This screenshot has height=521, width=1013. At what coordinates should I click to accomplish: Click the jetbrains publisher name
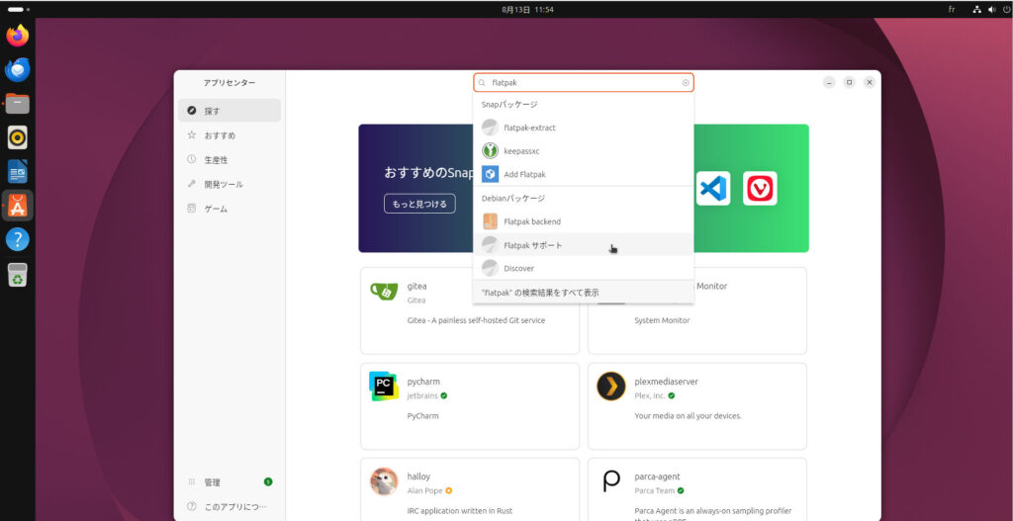pos(422,395)
